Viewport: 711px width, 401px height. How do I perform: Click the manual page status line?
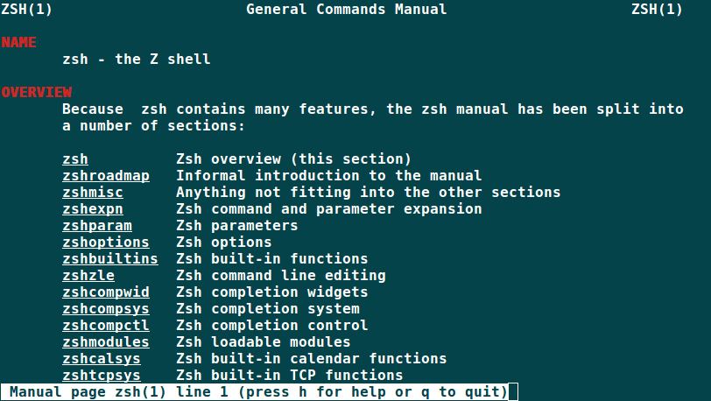click(x=258, y=391)
